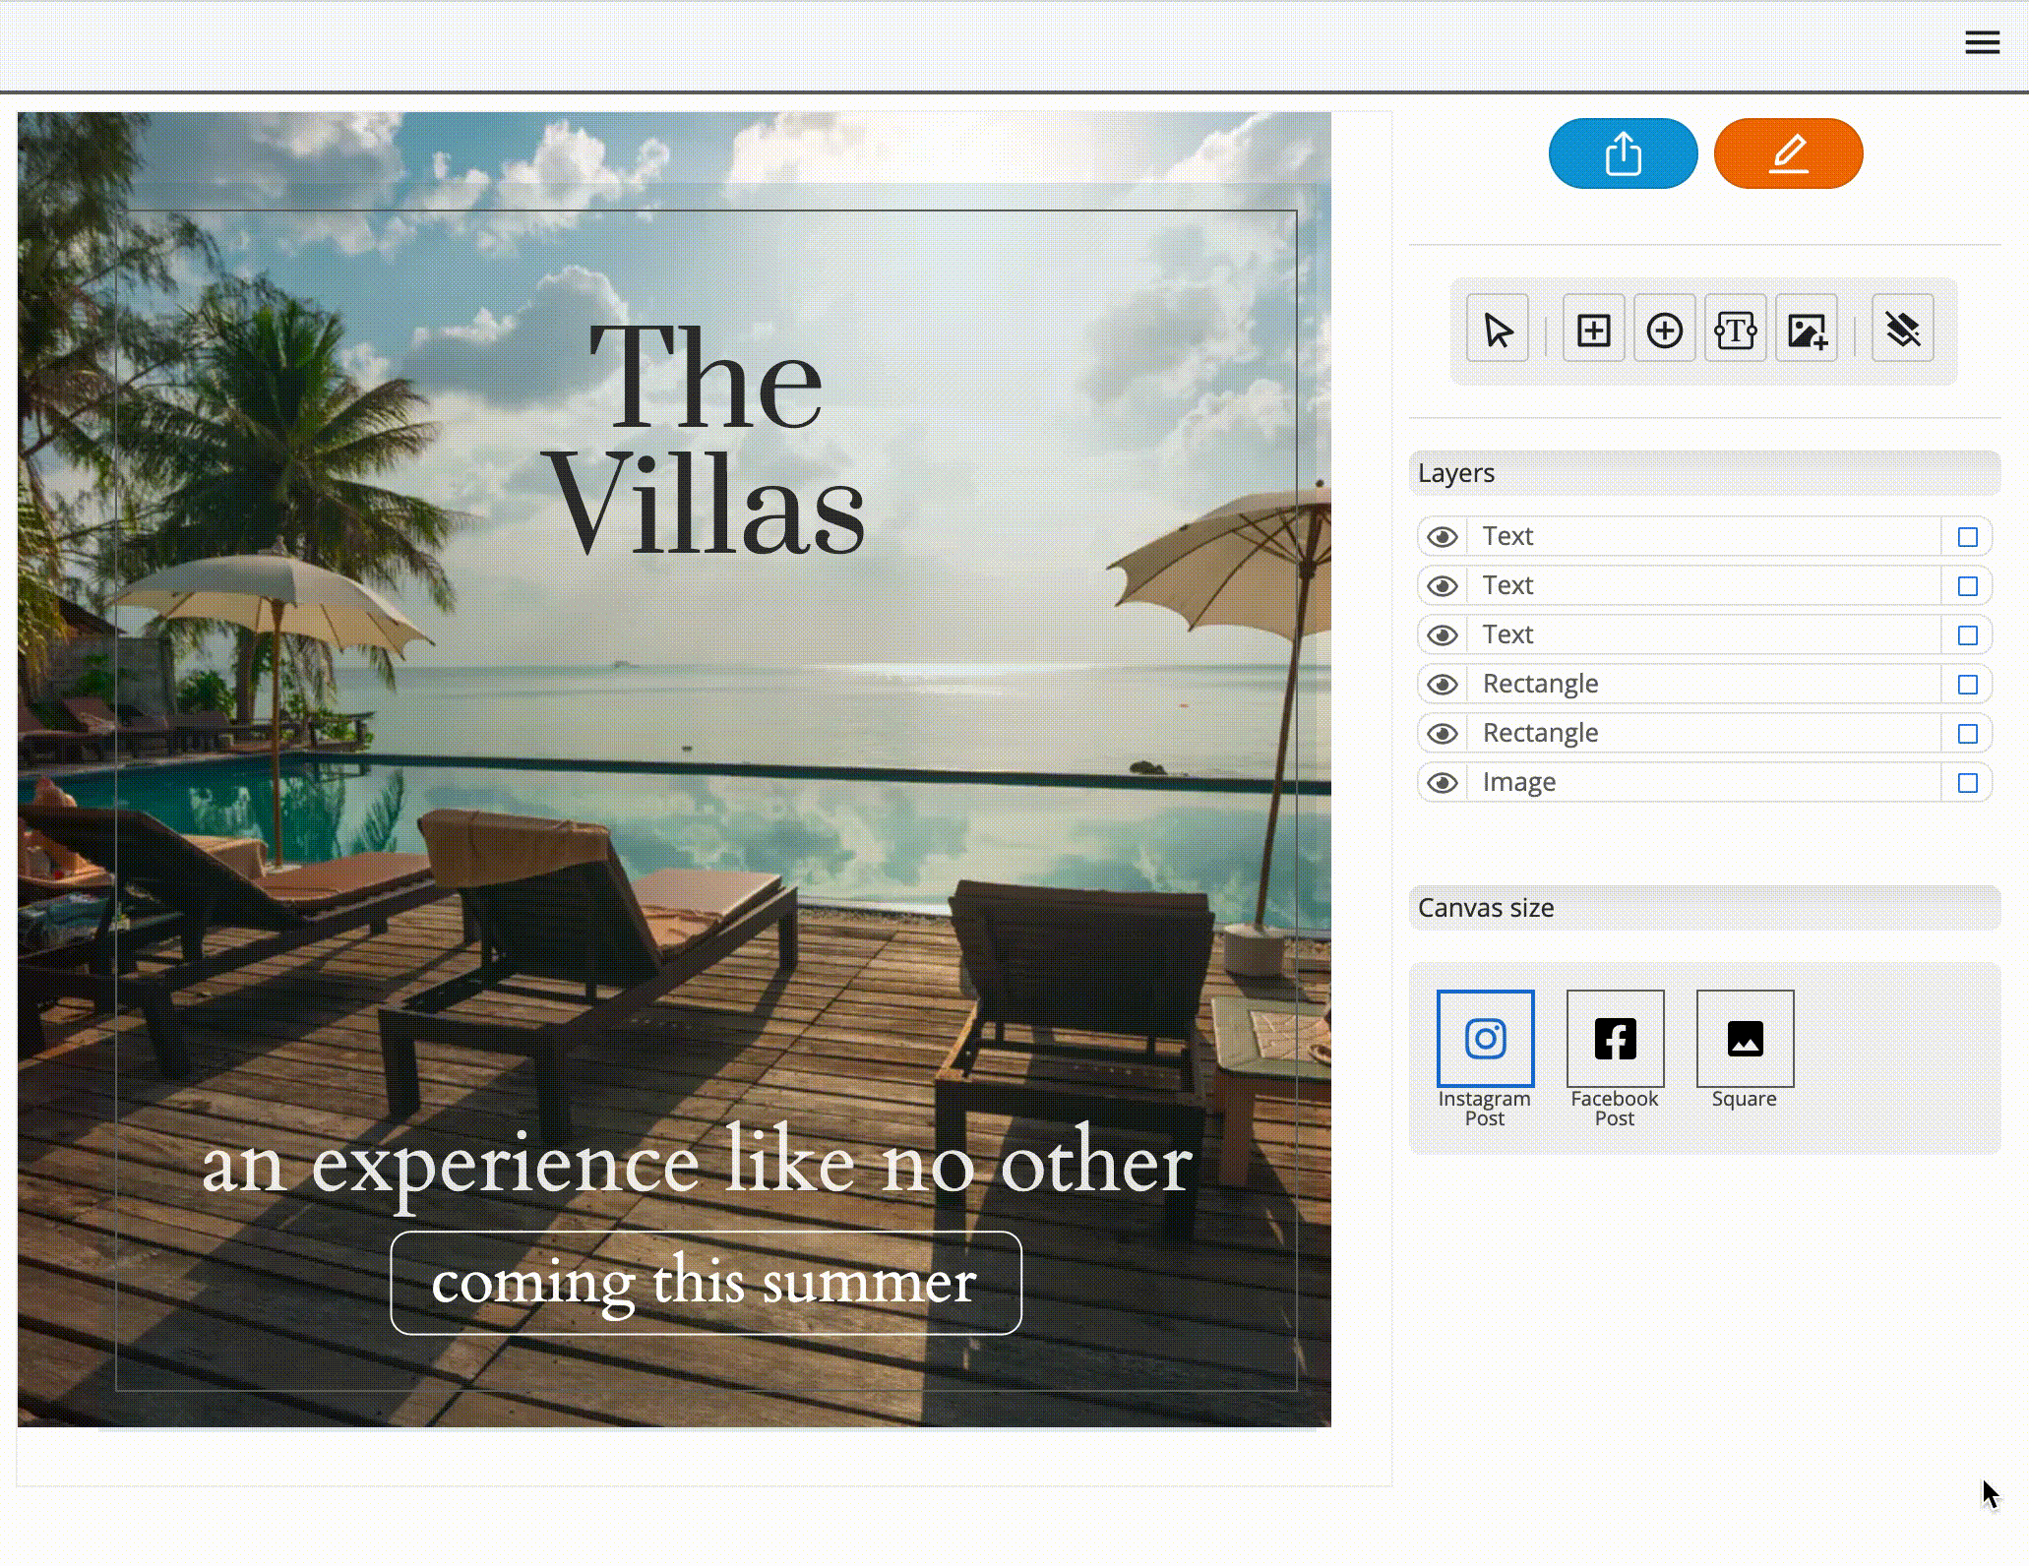This screenshot has height=1566, width=2029.
Task: Select the add rectangle tool
Action: [x=1593, y=330]
